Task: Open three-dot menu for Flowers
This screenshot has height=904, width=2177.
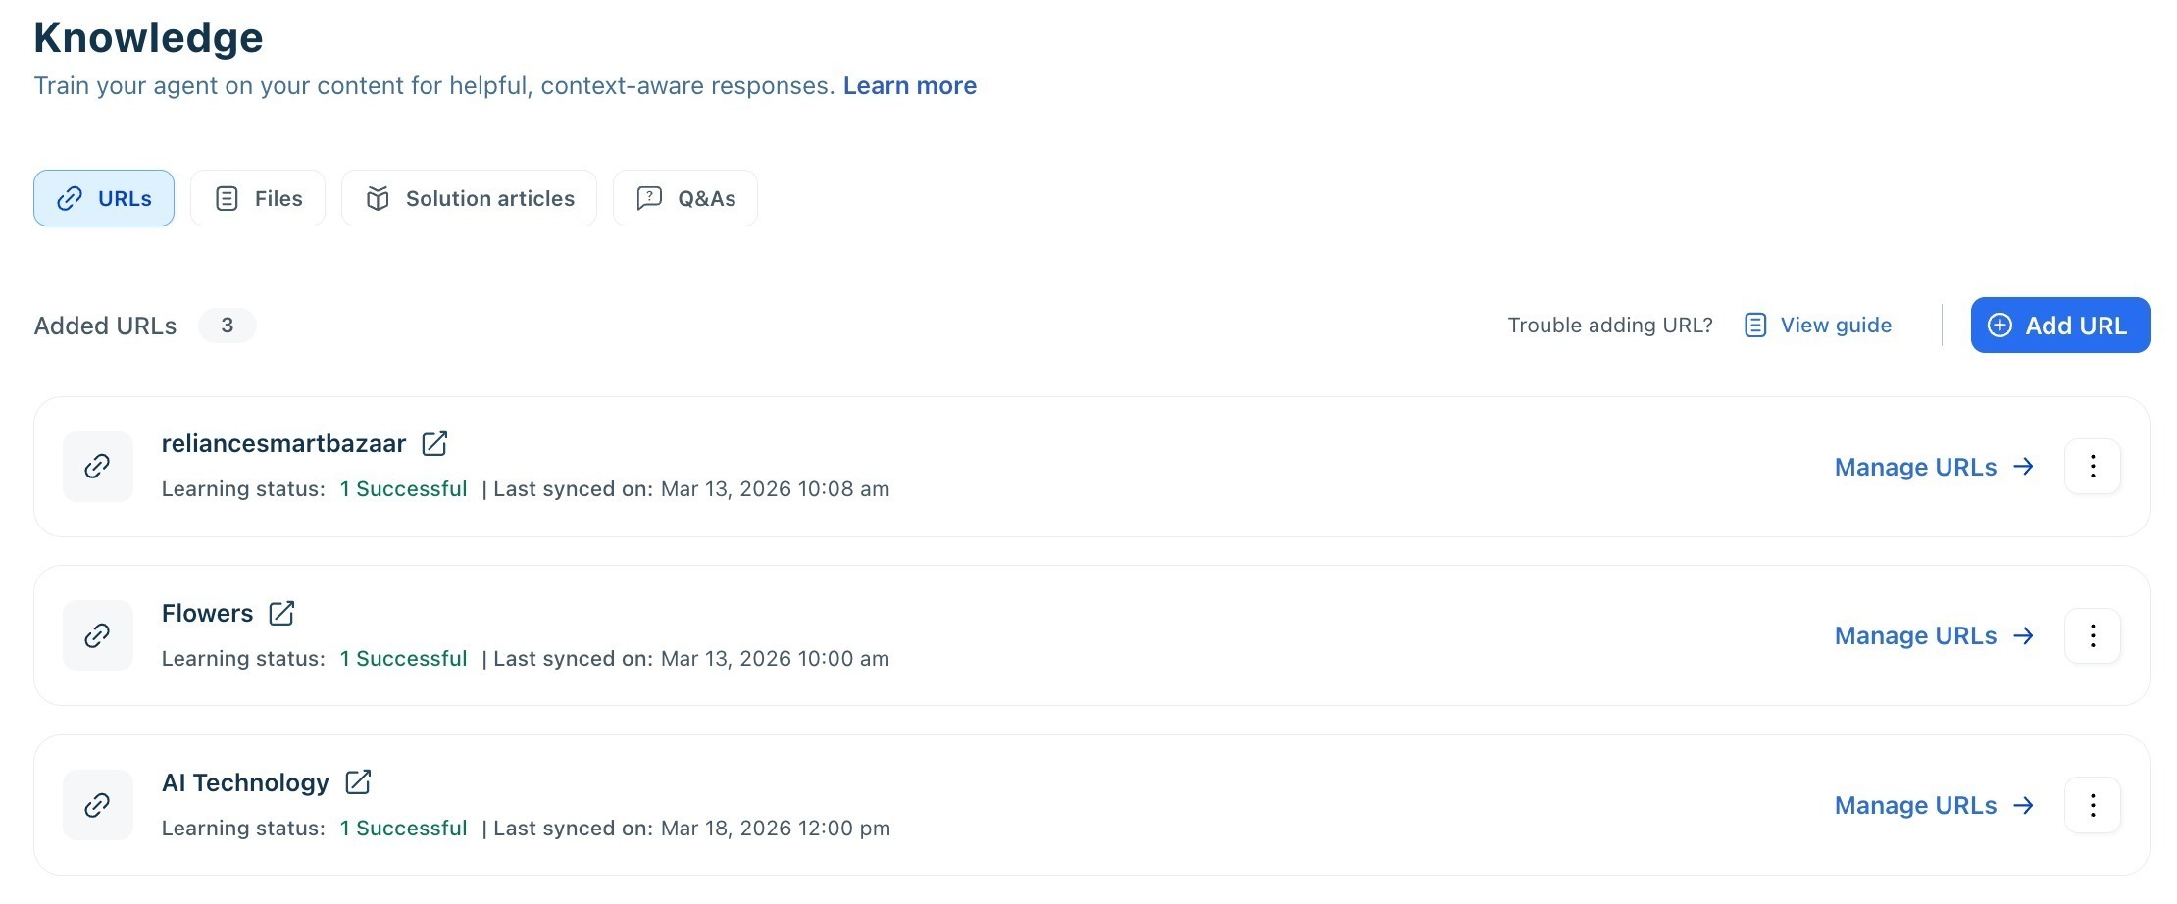Action: tap(2093, 635)
